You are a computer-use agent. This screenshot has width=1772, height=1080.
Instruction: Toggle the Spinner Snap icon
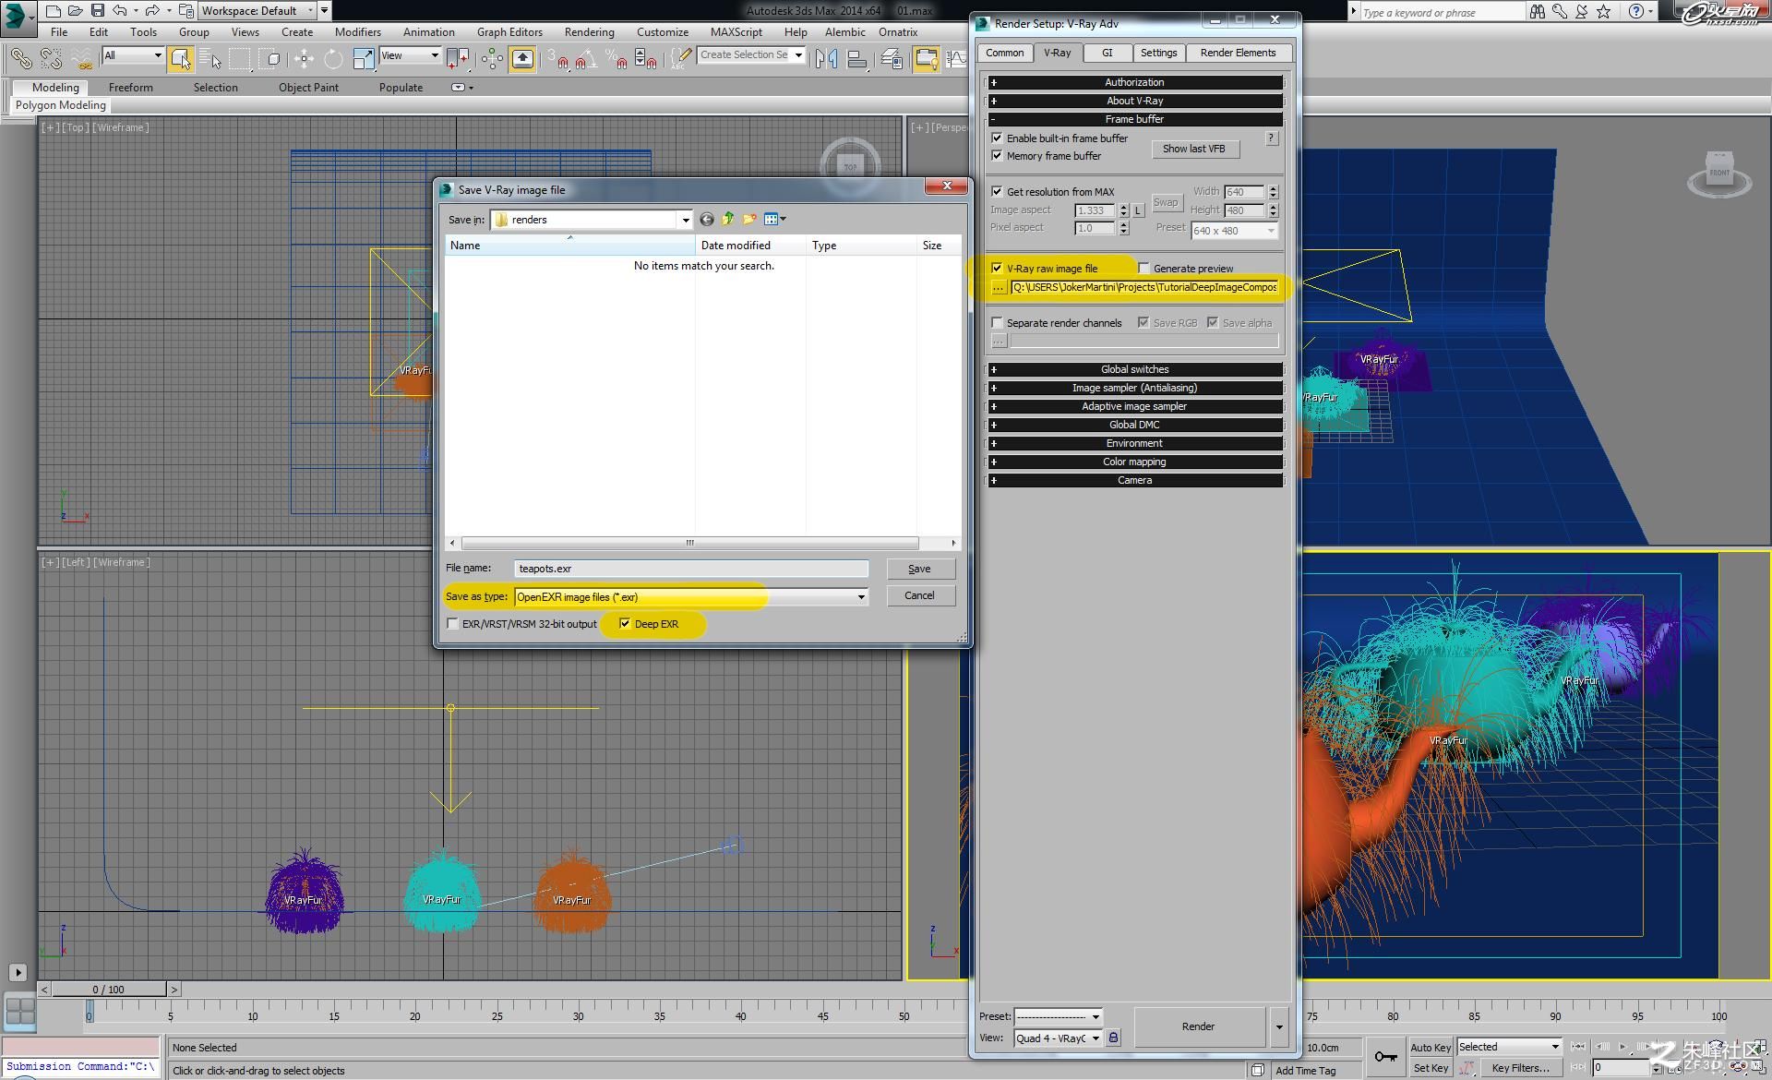[x=646, y=59]
